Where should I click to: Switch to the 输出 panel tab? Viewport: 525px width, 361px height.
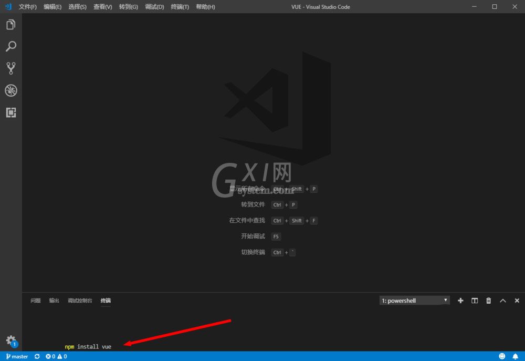point(54,301)
